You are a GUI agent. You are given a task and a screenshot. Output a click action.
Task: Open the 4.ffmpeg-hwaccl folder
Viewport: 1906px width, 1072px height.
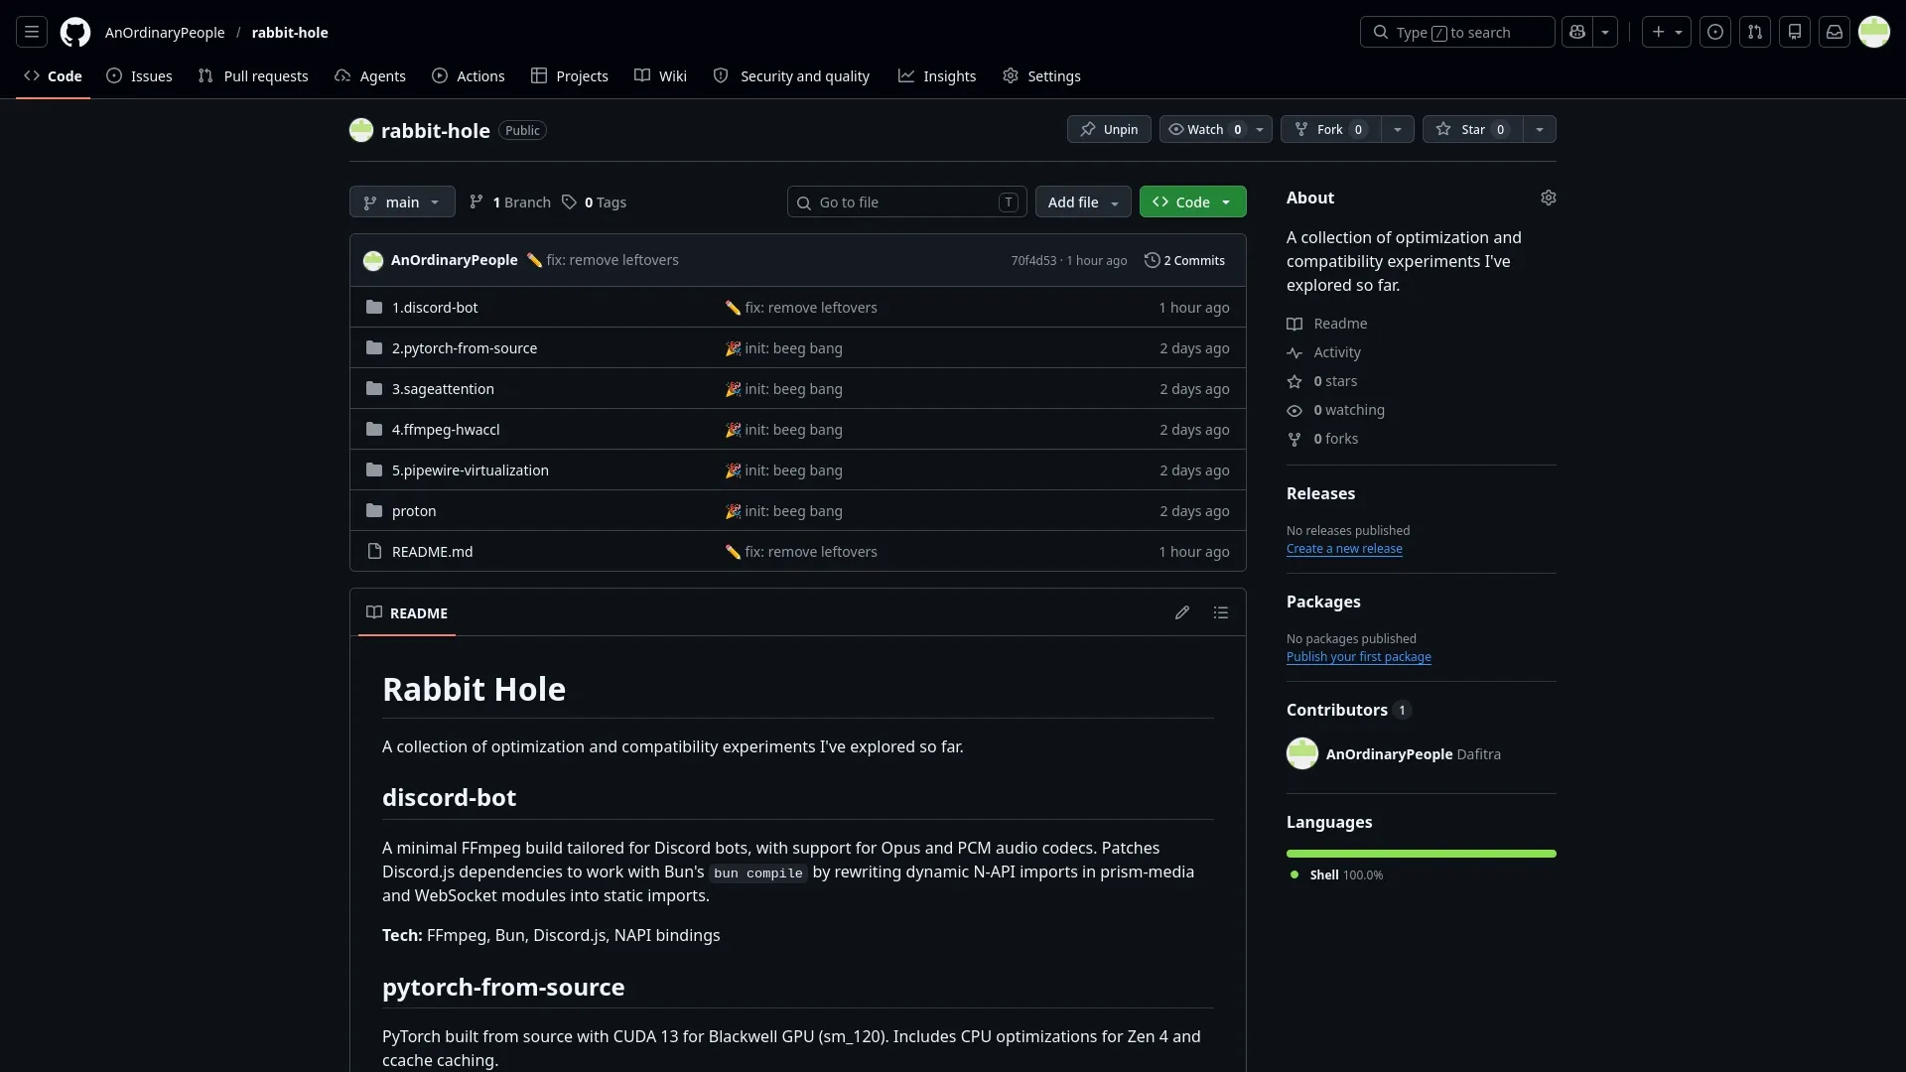click(x=446, y=429)
